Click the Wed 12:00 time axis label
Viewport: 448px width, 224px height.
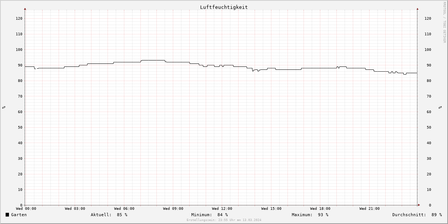point(222,209)
